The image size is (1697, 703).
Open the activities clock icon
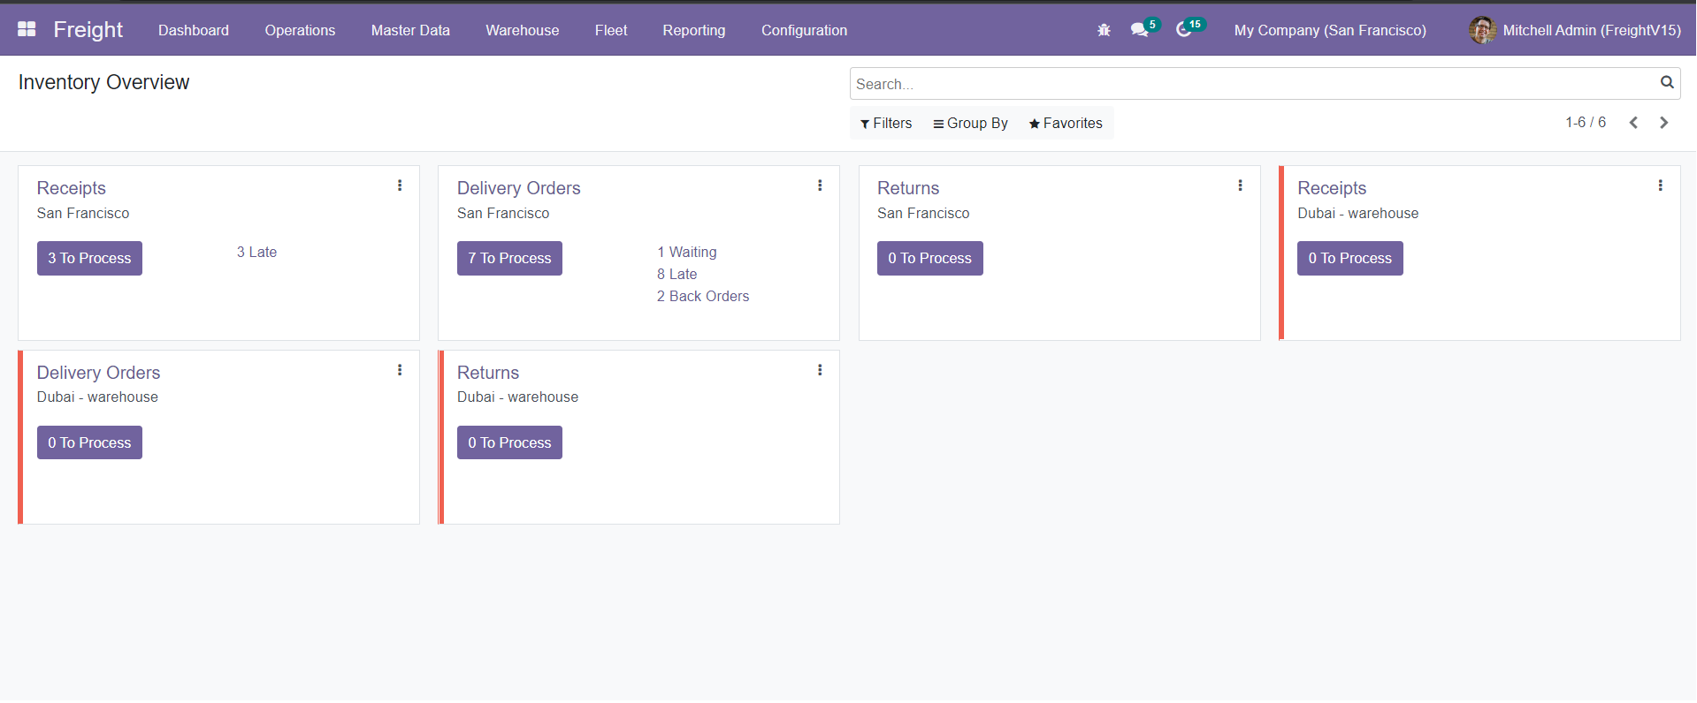(1184, 30)
